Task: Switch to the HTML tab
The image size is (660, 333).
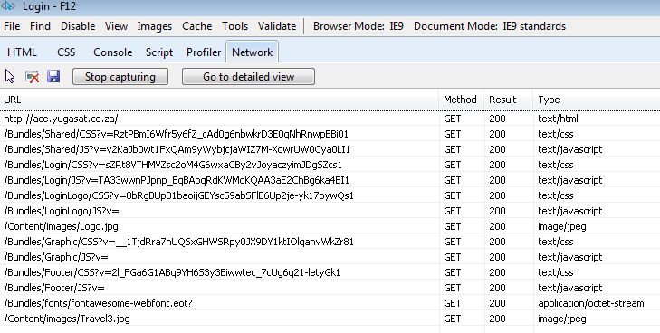Action: tap(22, 52)
